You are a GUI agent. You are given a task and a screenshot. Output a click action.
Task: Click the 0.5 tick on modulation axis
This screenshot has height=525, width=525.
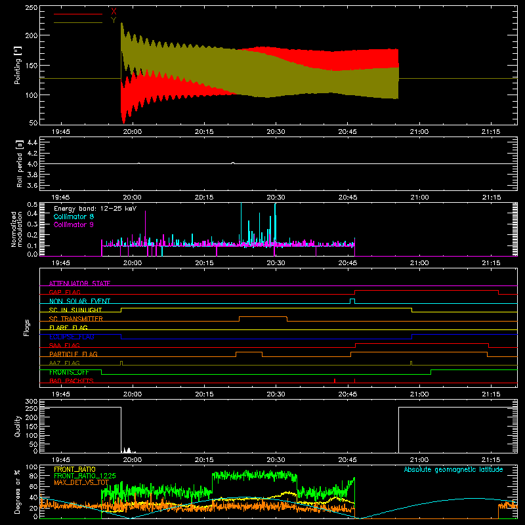click(x=32, y=205)
